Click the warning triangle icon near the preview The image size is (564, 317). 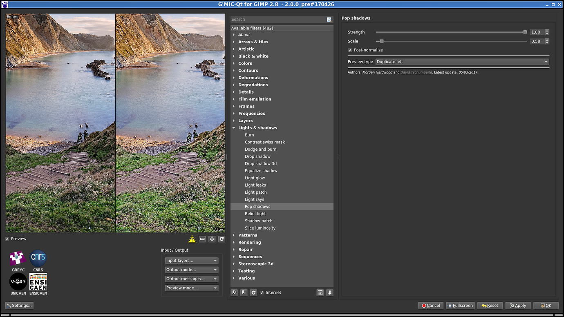tap(192, 239)
